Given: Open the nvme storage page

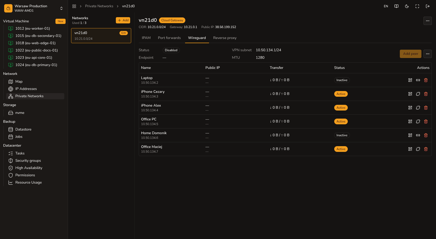Looking at the screenshot, I should point(35,113).
